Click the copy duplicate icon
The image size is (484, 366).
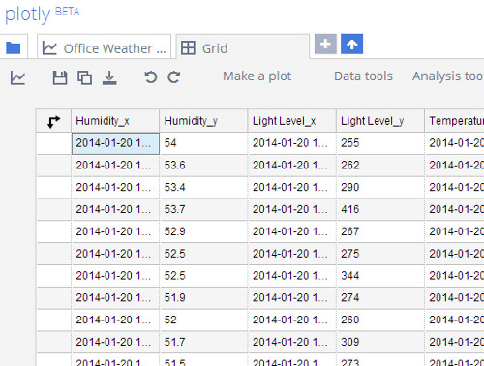pyautogui.click(x=84, y=77)
